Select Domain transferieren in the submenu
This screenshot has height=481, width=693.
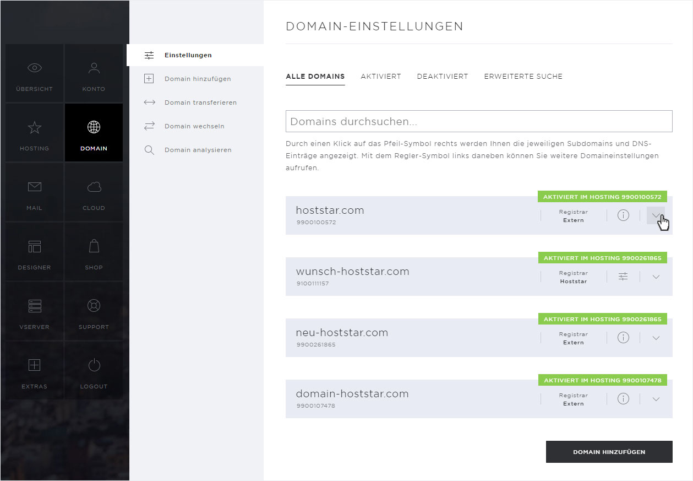(x=200, y=102)
